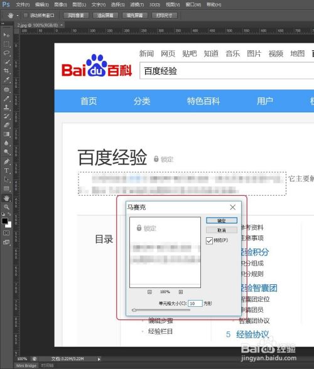This screenshot has width=314, height=369.
Task: Select the Hand tool in toolbox
Action: 6,198
